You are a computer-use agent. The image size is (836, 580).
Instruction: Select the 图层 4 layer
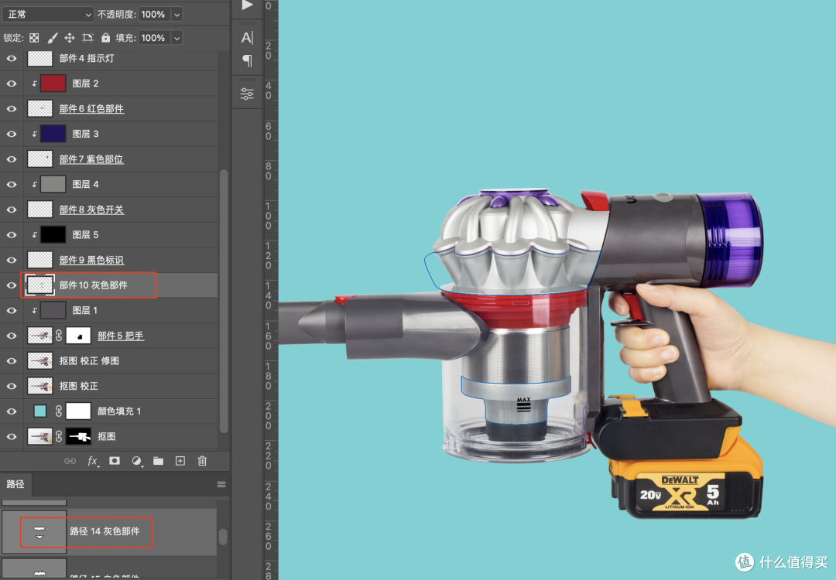coord(109,184)
